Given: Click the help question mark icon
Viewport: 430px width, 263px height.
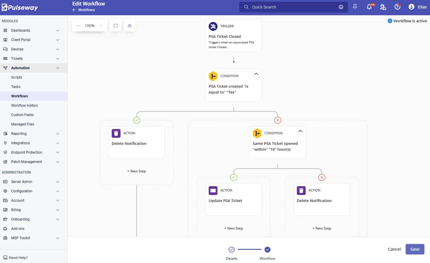Looking at the screenshot, I should (397, 7).
